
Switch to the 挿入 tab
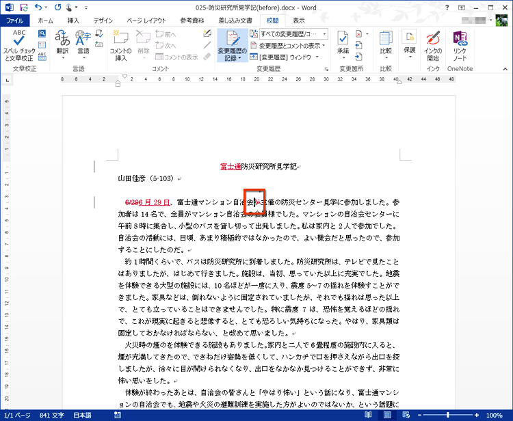point(73,21)
